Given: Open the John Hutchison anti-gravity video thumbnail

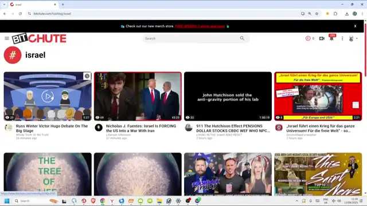Looking at the screenshot, I should pos(228,96).
